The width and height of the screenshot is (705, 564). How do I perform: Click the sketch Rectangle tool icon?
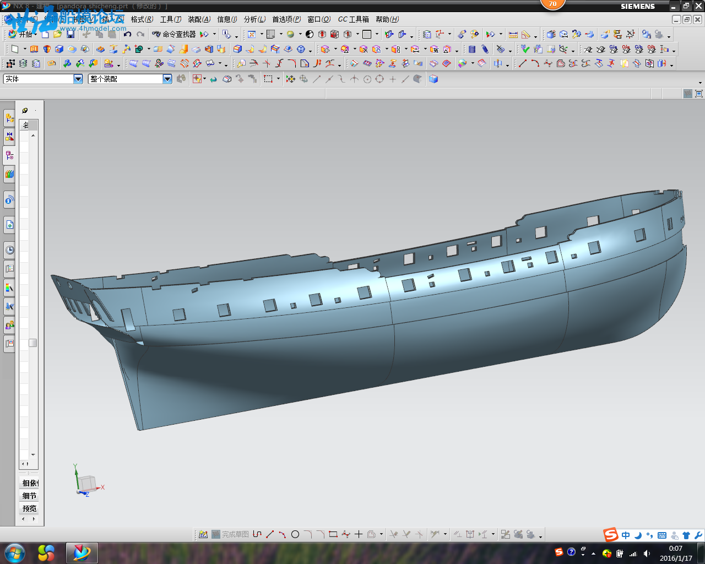pyautogui.click(x=333, y=534)
